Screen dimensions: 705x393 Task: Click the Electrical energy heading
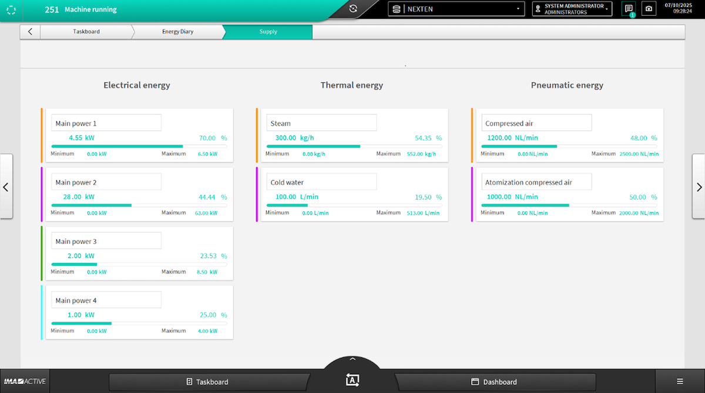137,85
